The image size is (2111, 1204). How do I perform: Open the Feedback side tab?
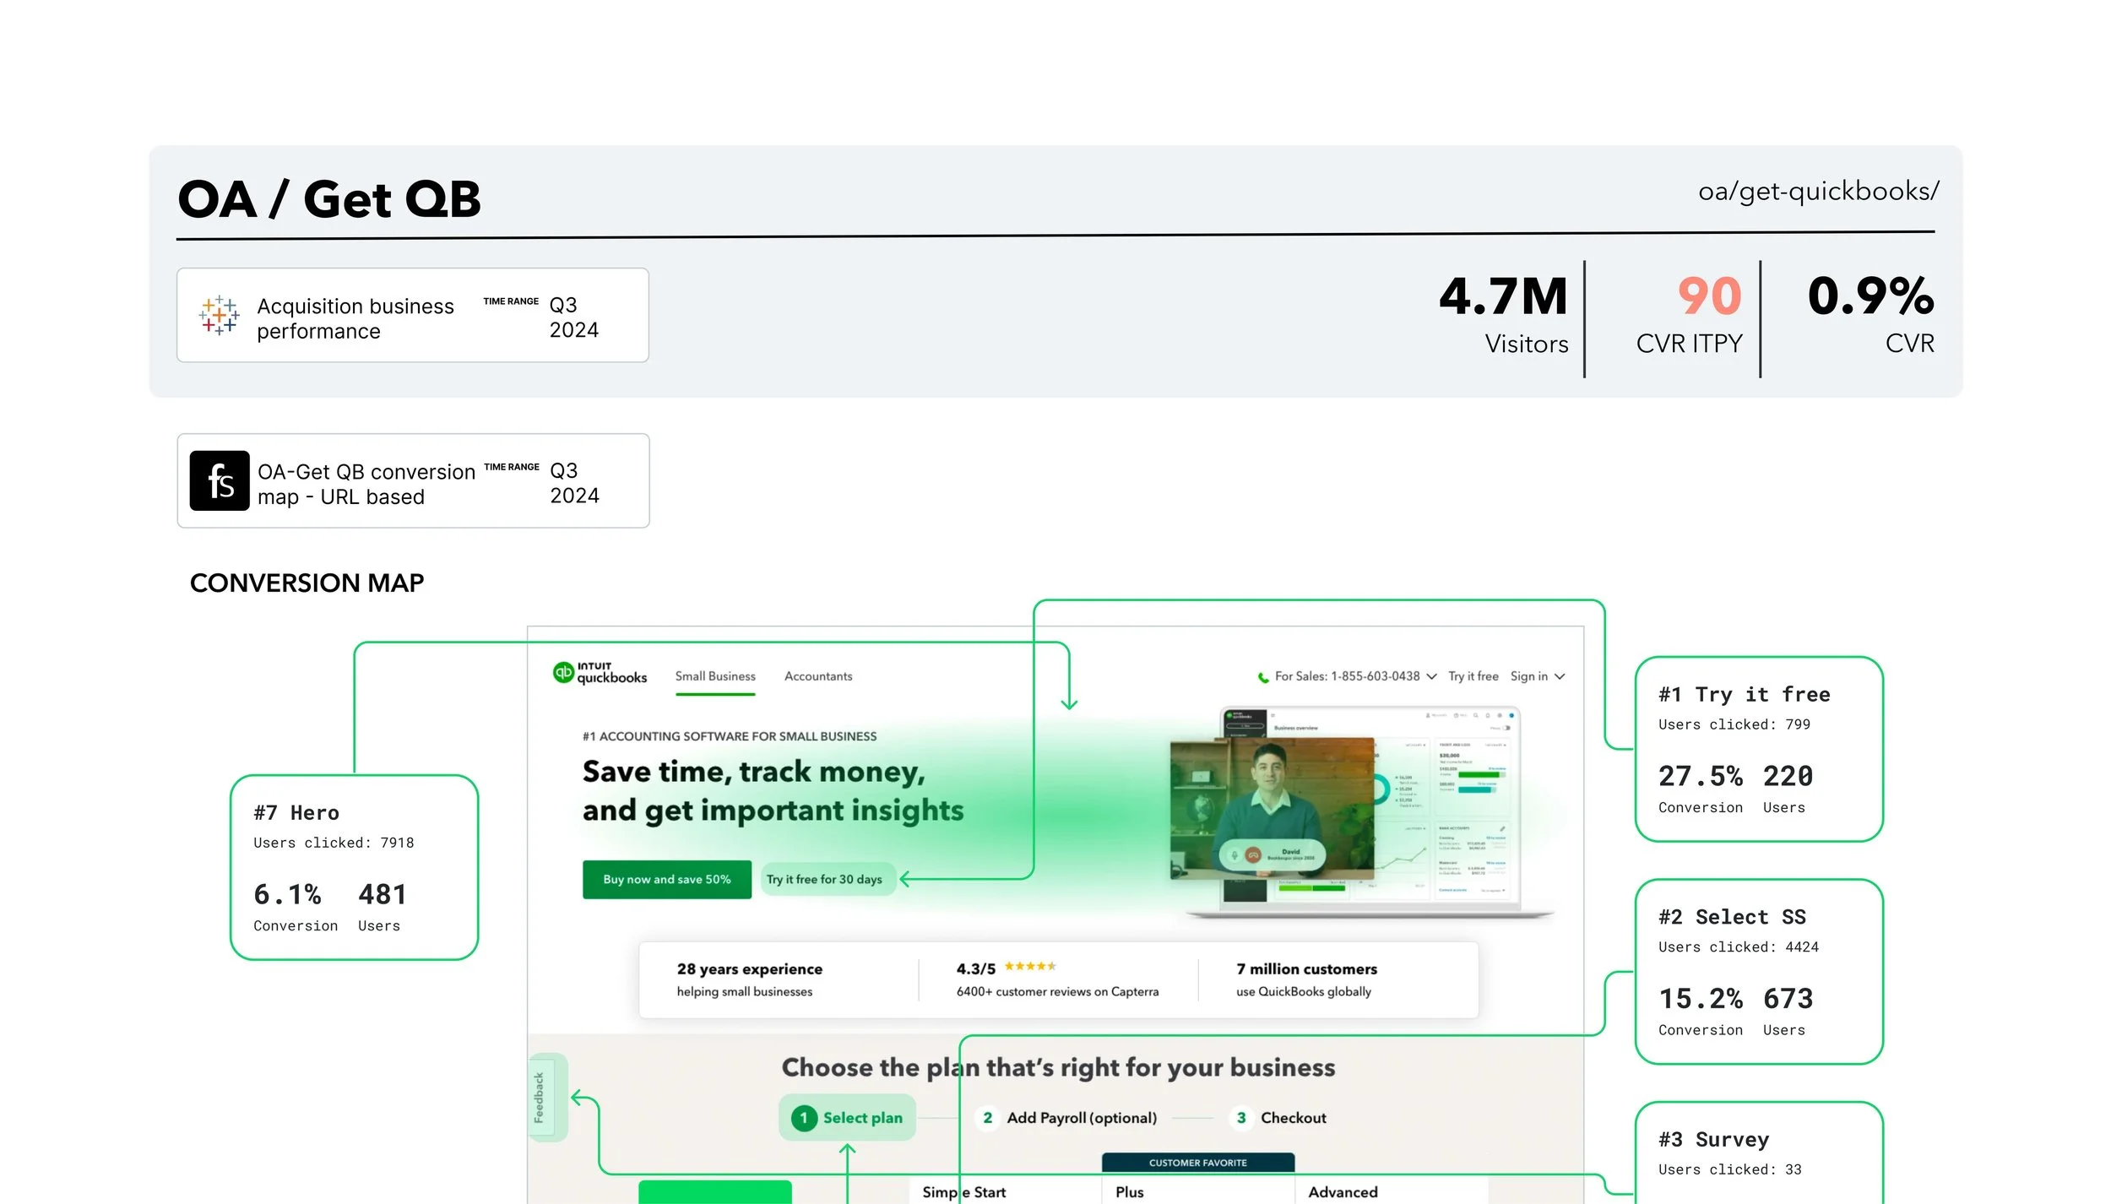[x=540, y=1098]
